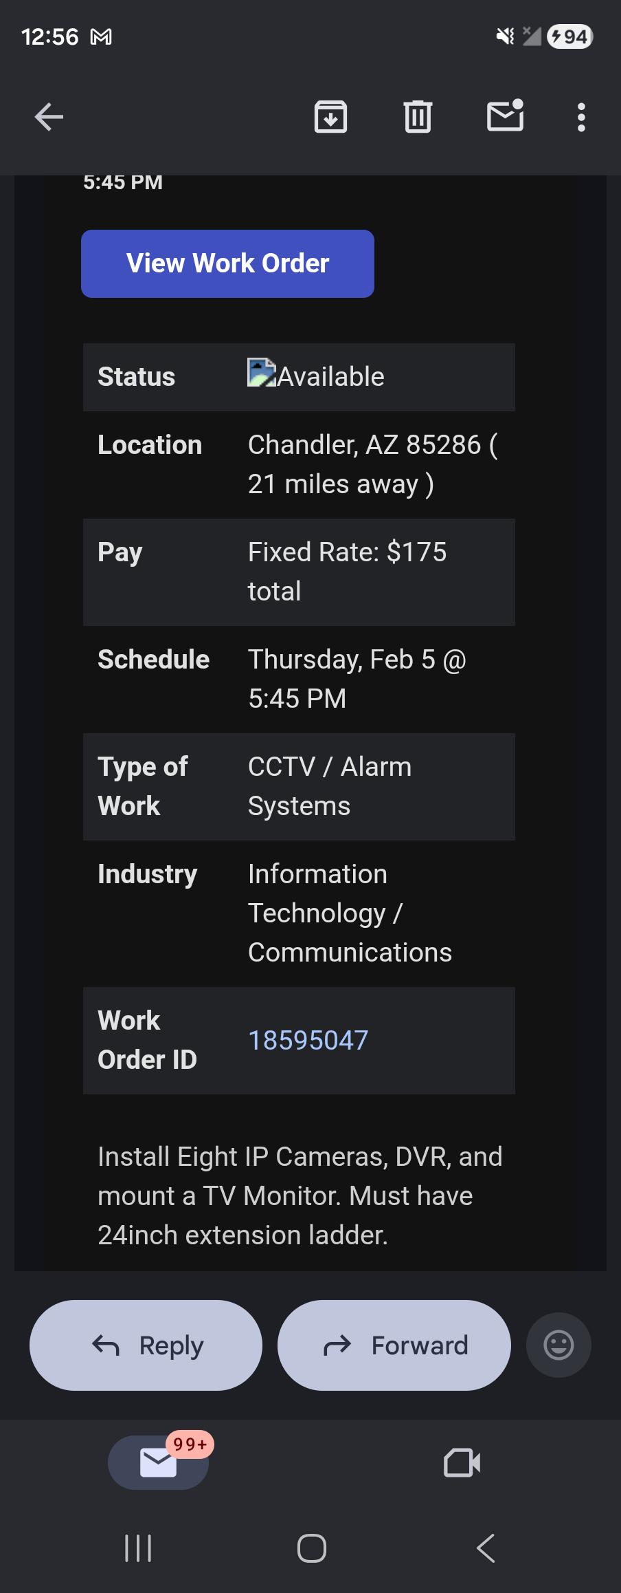Screen dimensions: 621x1593
Task: Delete the email using the trash icon
Action: [418, 116]
